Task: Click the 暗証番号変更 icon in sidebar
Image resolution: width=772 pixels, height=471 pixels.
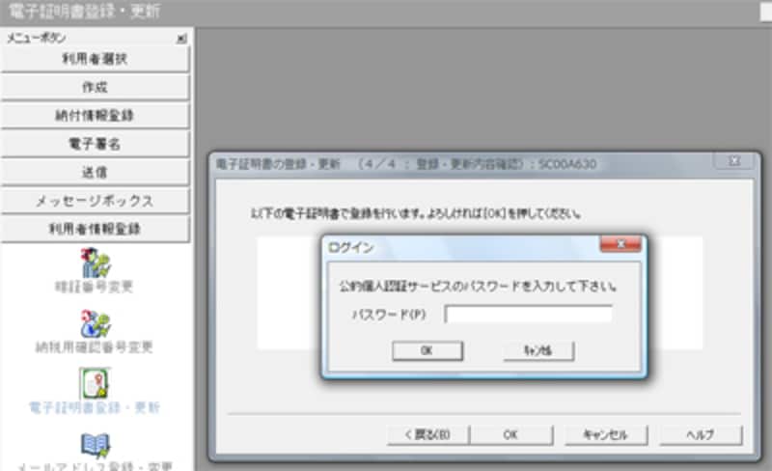Action: (x=96, y=263)
